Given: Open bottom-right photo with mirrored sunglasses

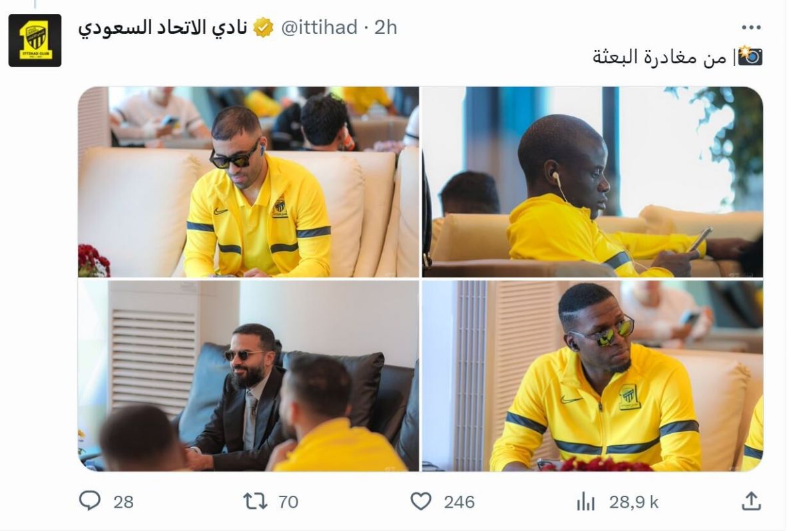Looking at the screenshot, I should (593, 376).
